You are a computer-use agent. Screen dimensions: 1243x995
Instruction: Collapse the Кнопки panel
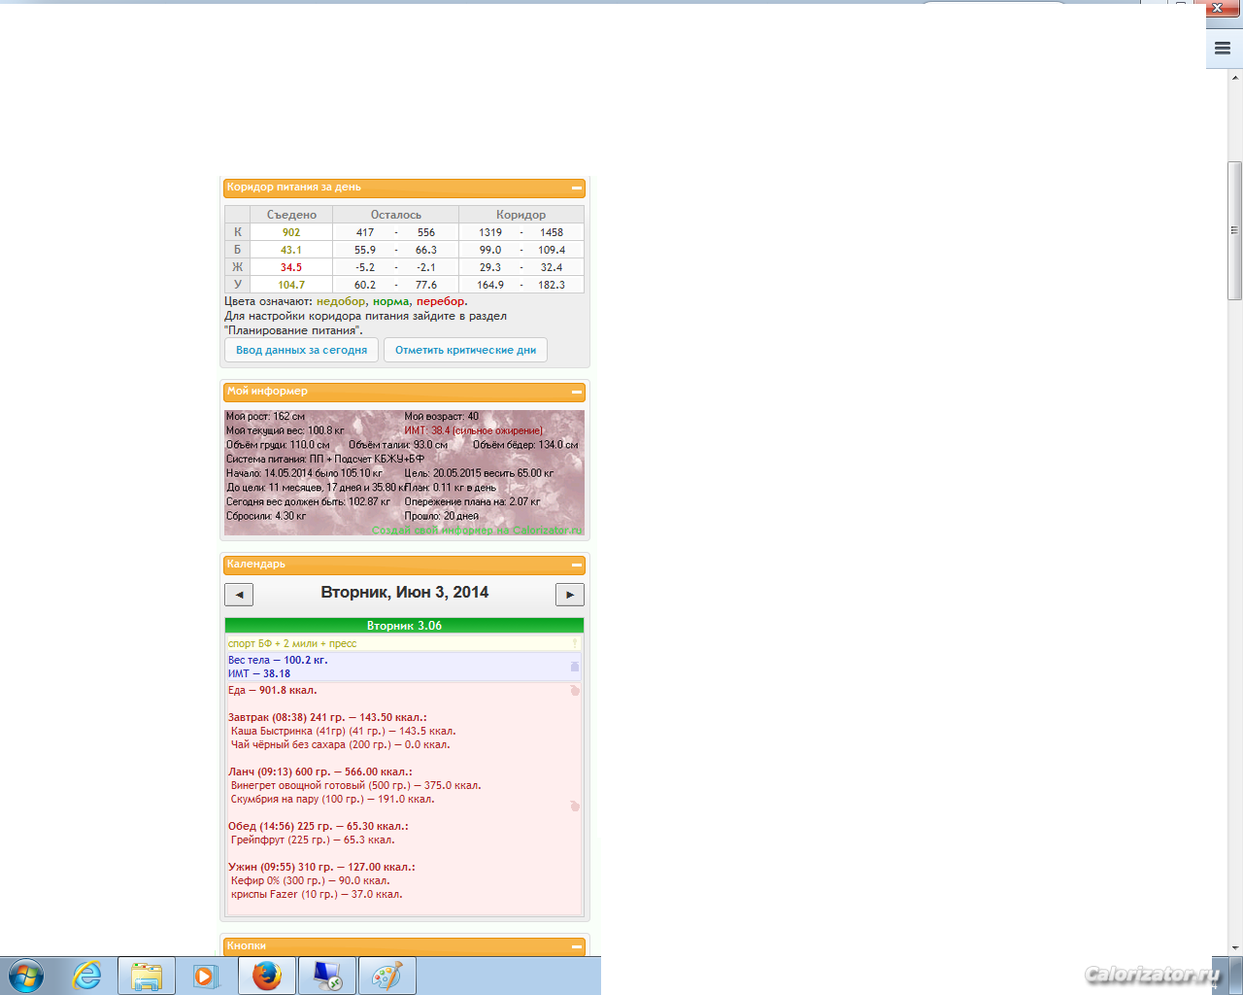click(577, 946)
